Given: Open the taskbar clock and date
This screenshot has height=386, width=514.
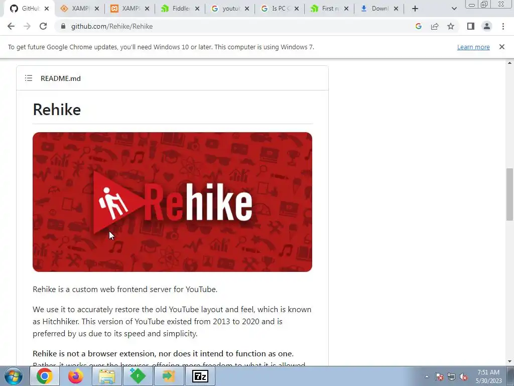Looking at the screenshot, I should pyautogui.click(x=488, y=376).
